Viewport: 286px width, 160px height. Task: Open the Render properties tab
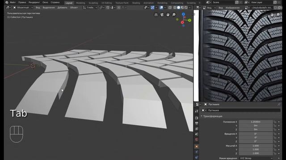tap(197, 118)
